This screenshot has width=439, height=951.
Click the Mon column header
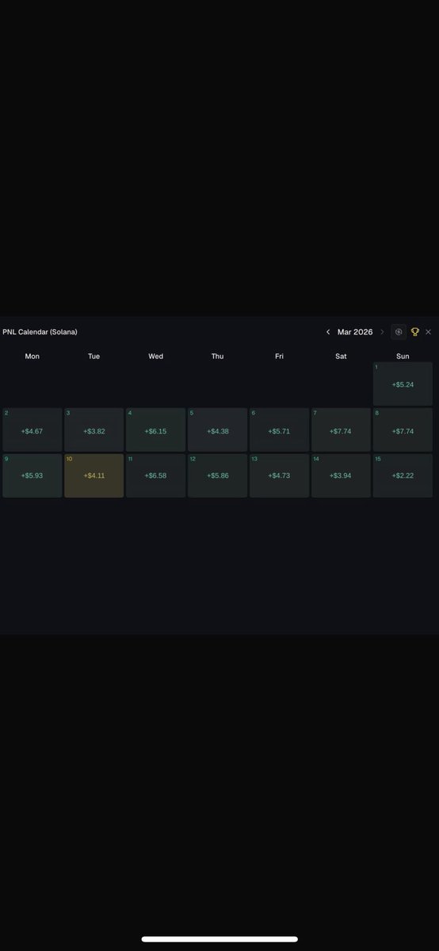32,357
